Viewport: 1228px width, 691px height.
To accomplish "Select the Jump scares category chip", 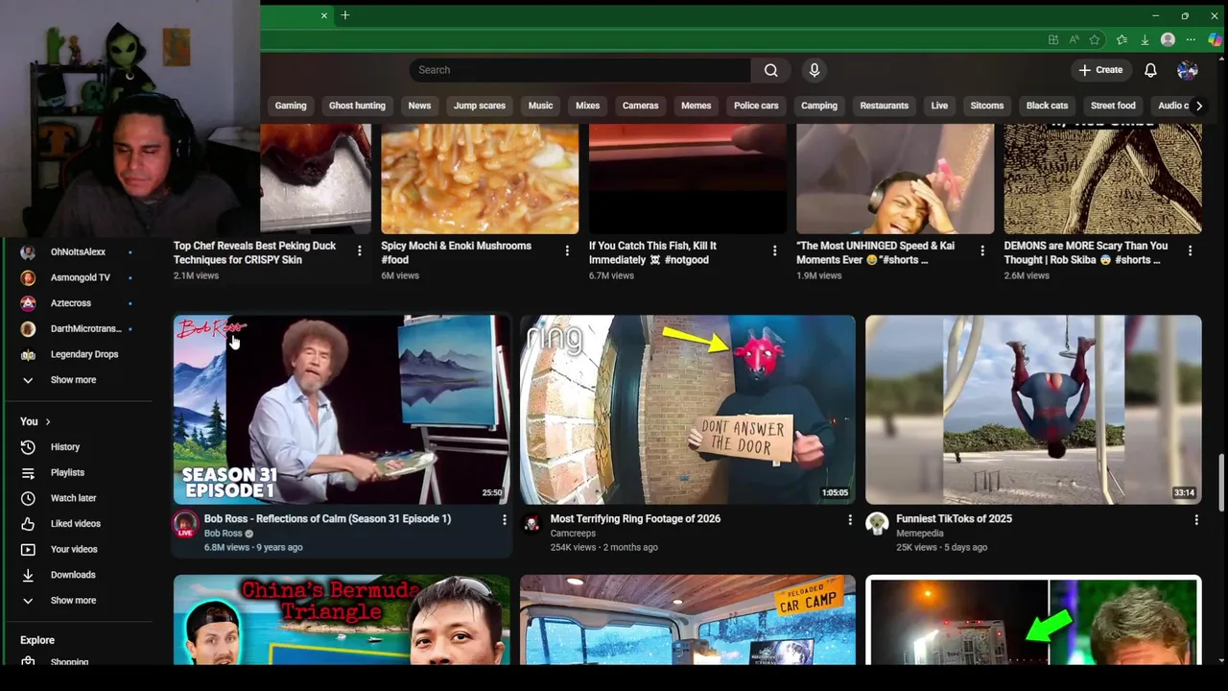I will coord(480,106).
